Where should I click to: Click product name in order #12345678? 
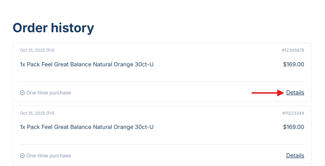click(90, 64)
